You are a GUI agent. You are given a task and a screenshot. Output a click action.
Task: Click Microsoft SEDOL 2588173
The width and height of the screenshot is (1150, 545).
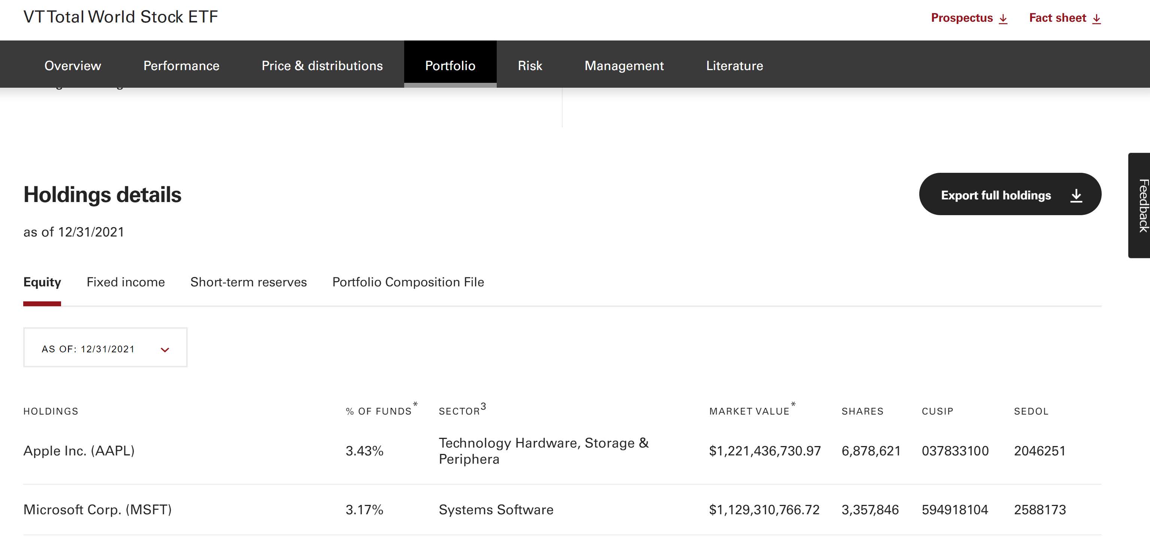[x=1040, y=510]
